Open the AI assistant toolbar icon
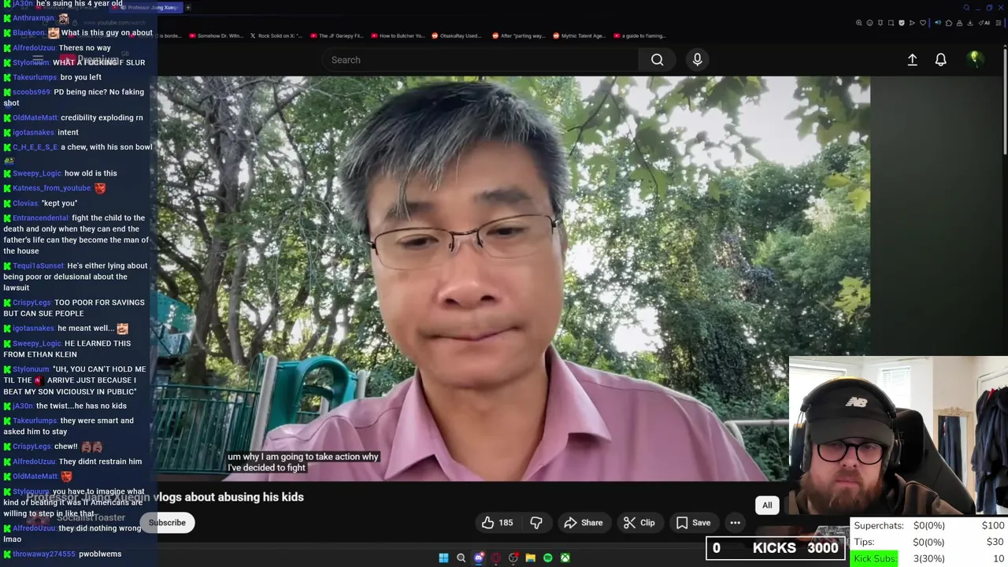Screen dimensions: 1008x567 [984, 23]
